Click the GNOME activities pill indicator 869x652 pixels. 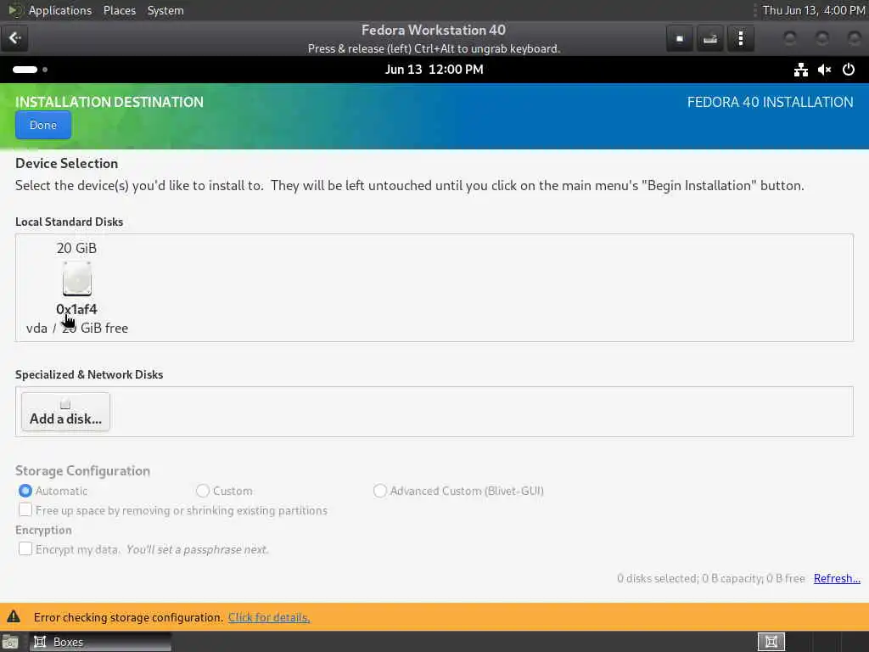pos(25,70)
